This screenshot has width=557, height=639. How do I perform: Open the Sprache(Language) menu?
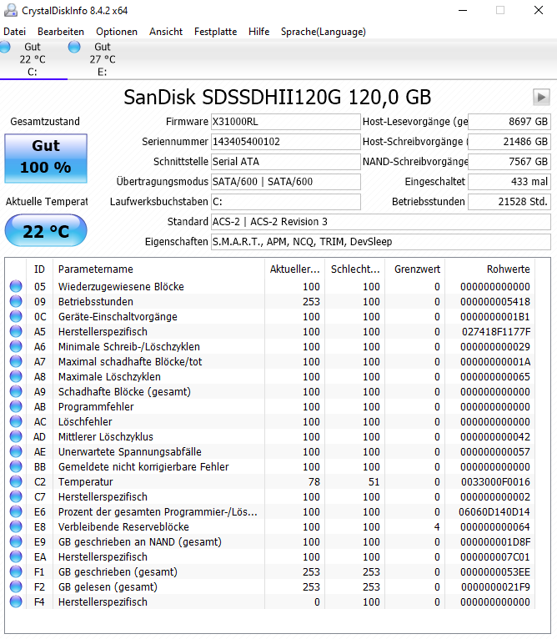[x=324, y=32]
